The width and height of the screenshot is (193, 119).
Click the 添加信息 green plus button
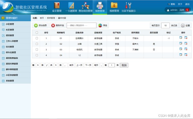[x=41, y=25]
